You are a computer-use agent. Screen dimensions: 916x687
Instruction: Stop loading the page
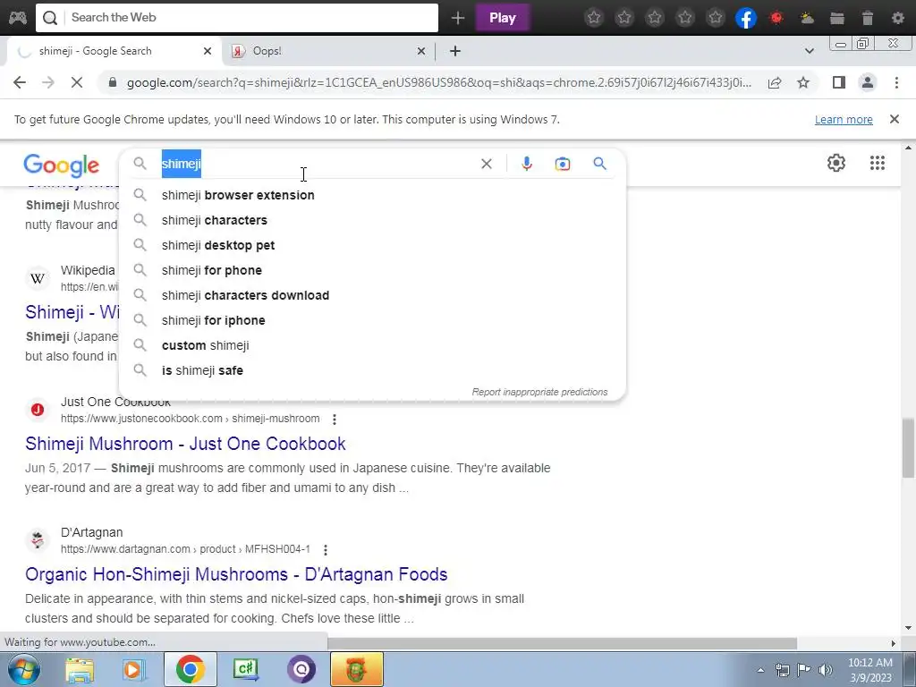(77, 82)
